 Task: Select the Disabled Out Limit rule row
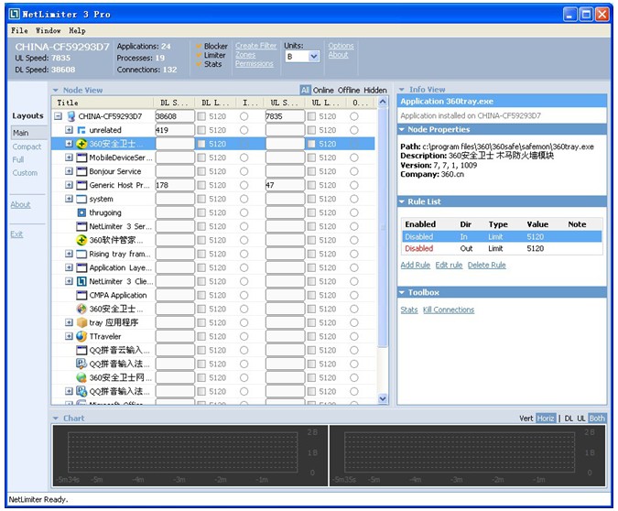pos(502,248)
